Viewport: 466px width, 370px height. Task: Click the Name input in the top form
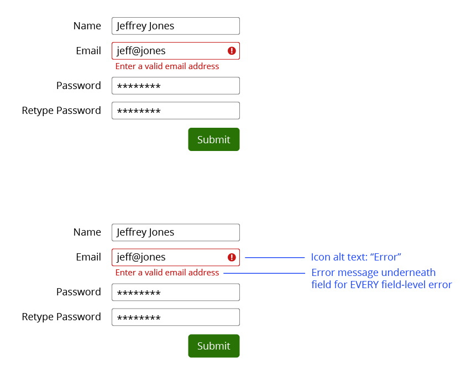click(176, 26)
